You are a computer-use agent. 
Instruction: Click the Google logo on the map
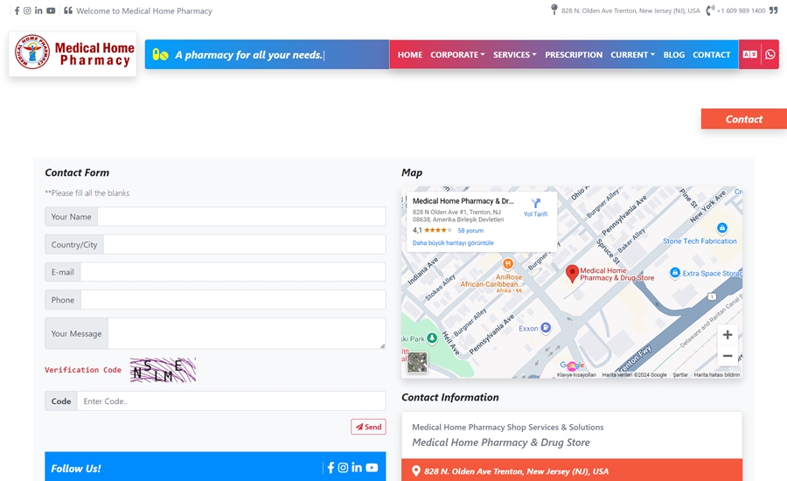572,365
